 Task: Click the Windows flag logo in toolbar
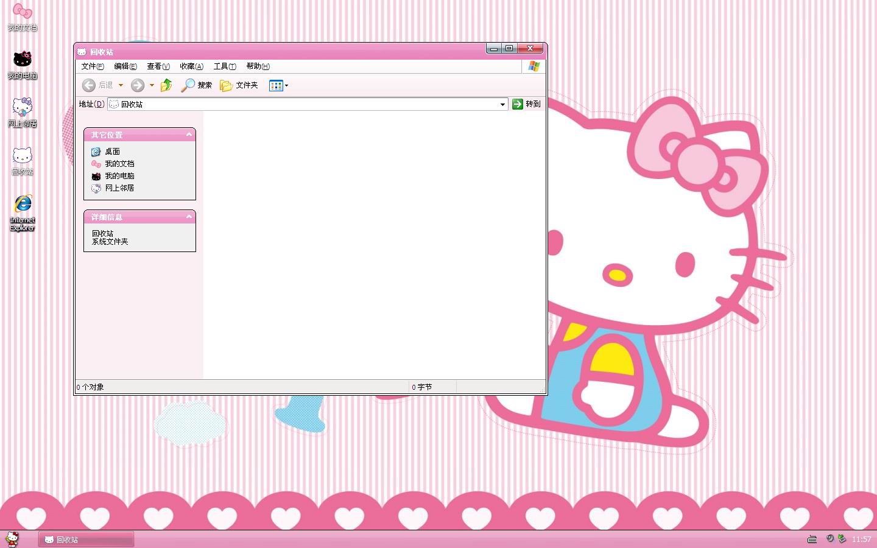[x=534, y=66]
